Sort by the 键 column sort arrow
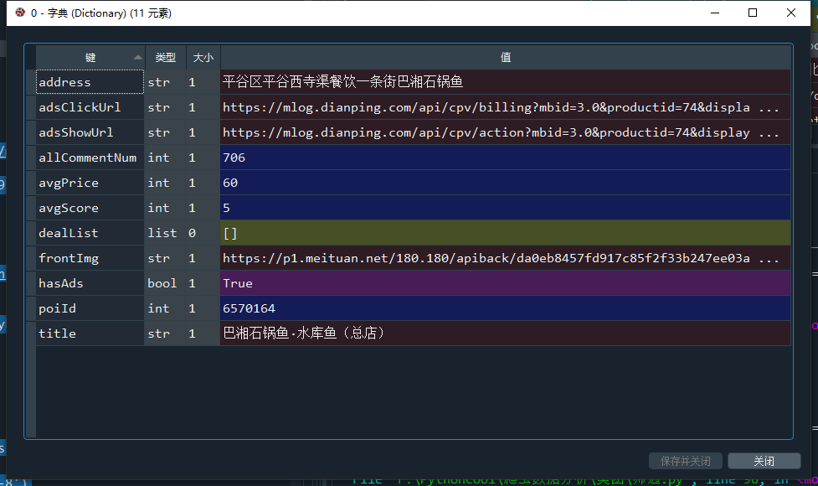 click(x=137, y=58)
